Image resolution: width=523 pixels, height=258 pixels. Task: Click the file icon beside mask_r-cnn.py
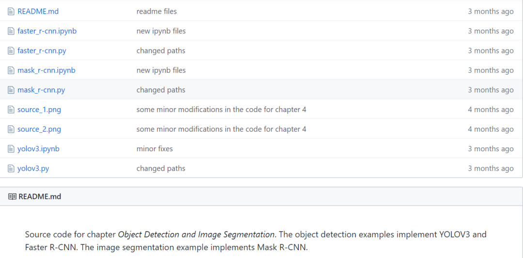11,90
